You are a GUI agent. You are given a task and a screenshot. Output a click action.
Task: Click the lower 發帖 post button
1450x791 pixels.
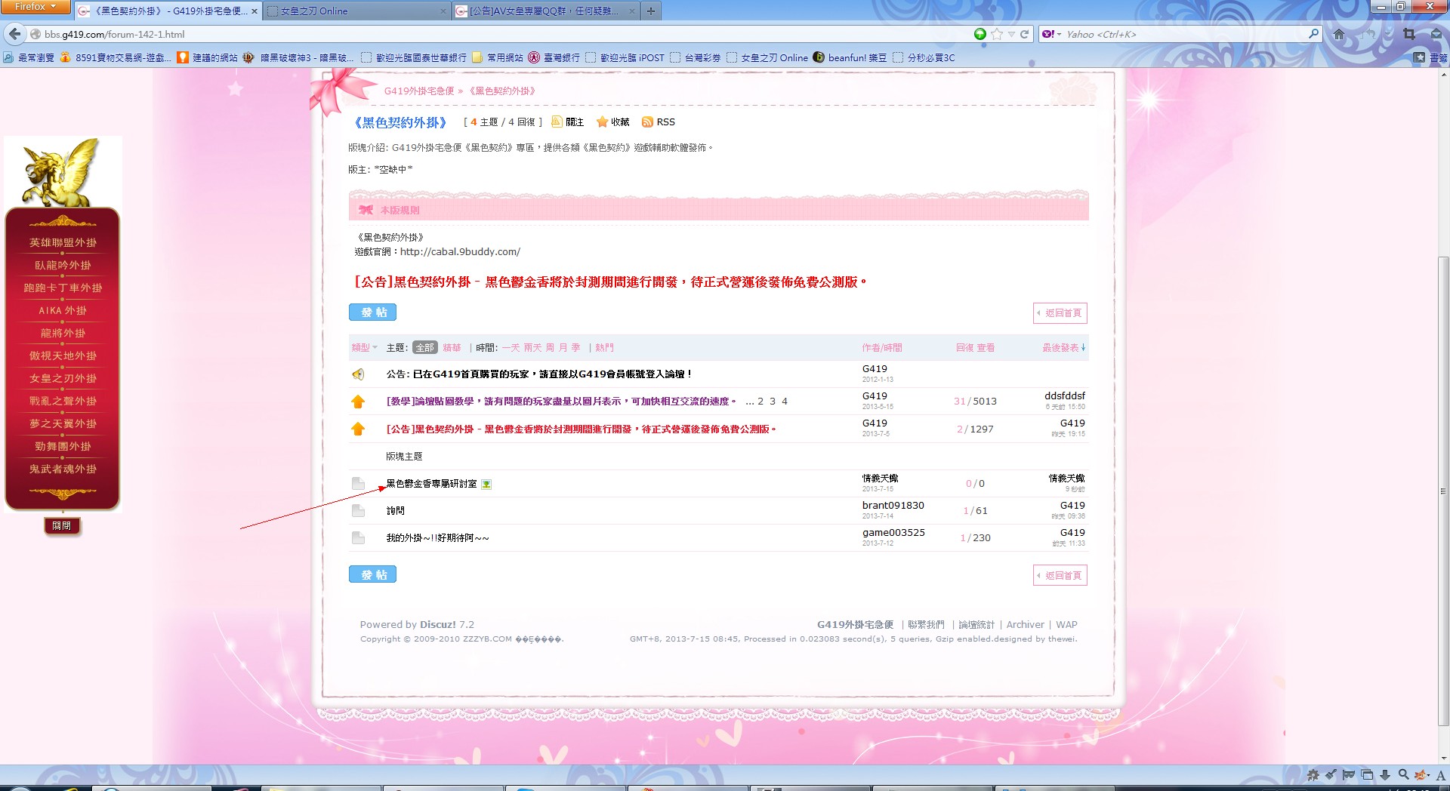(x=372, y=575)
